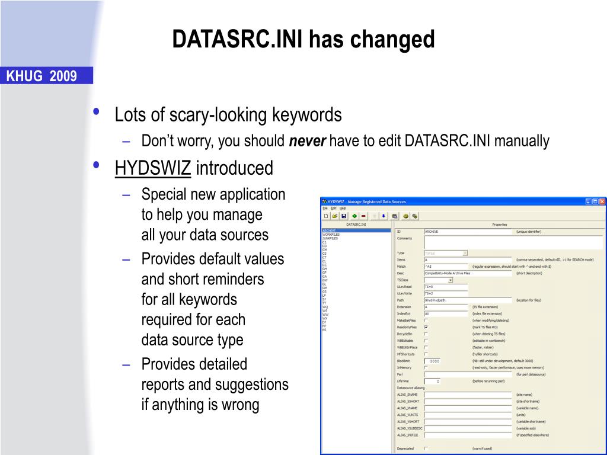
Task: Click the ALIAS_SNAME input field
Action: 468,395
